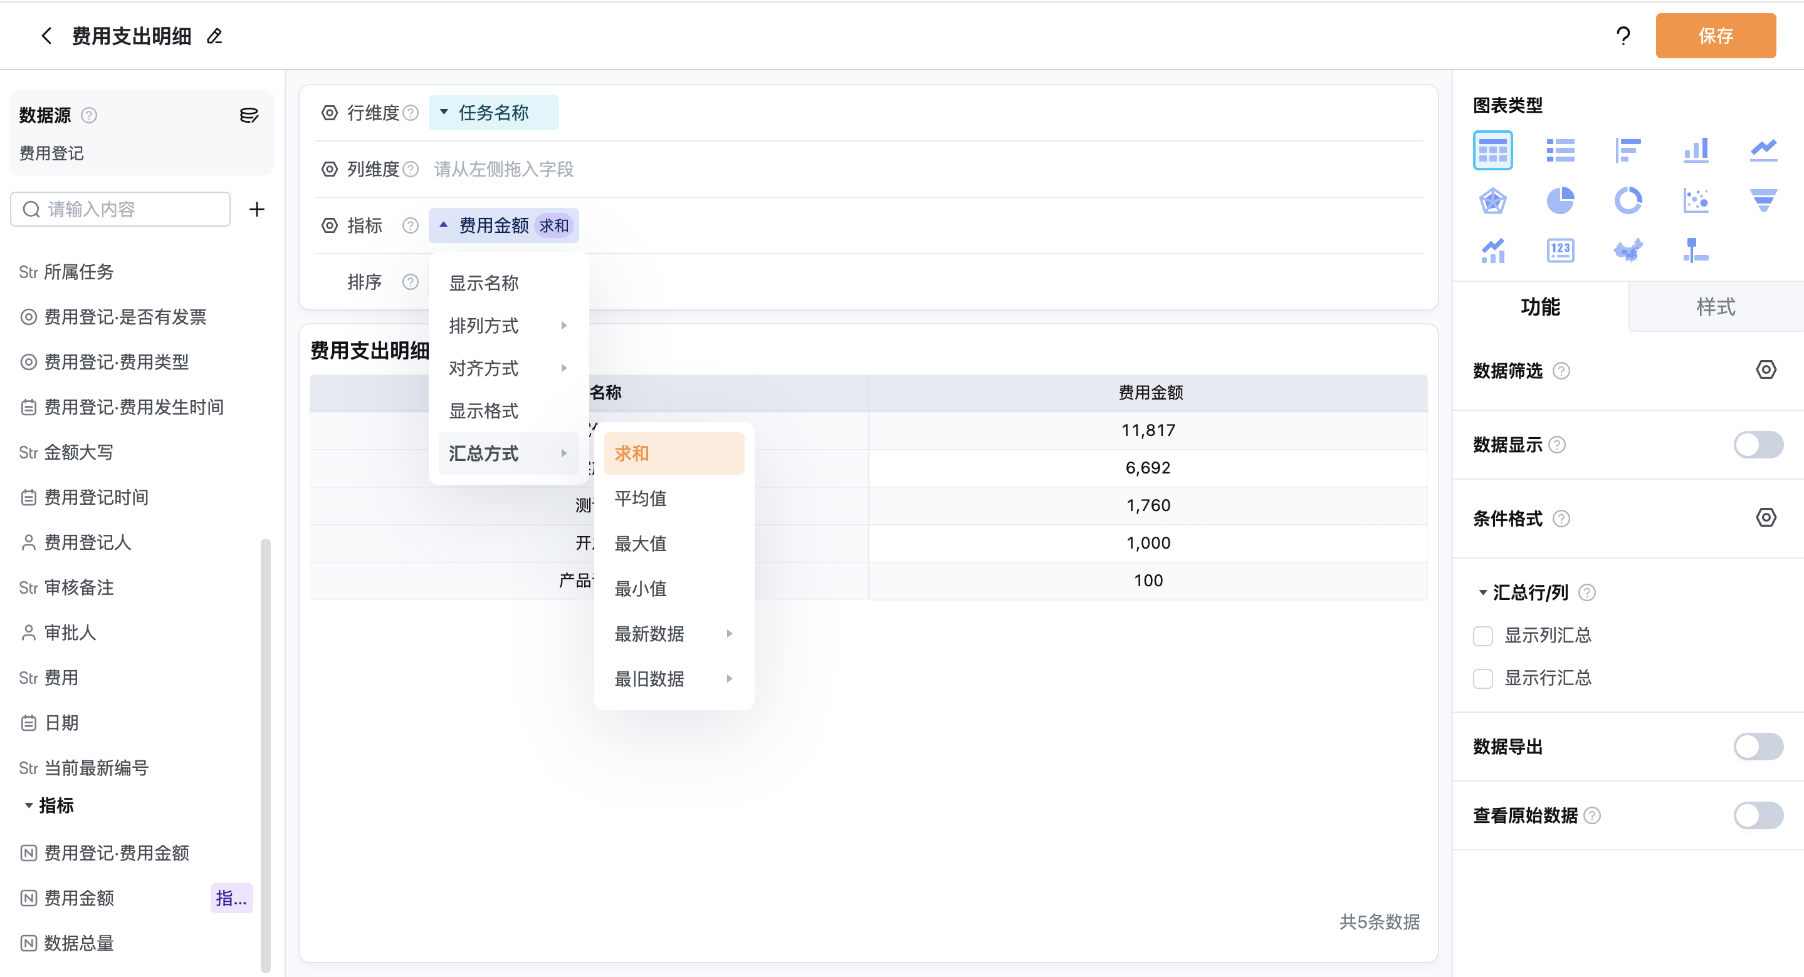
Task: Click the settings icon beside 指标 row
Action: (x=329, y=225)
